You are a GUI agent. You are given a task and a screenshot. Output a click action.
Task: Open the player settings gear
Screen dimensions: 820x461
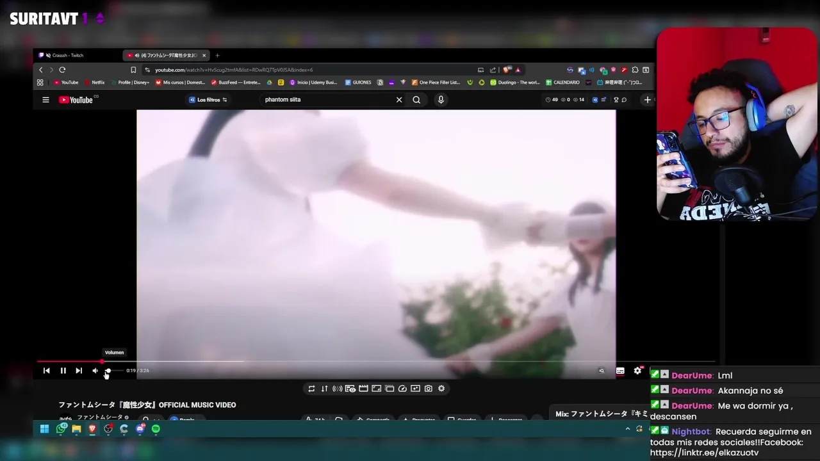(637, 371)
